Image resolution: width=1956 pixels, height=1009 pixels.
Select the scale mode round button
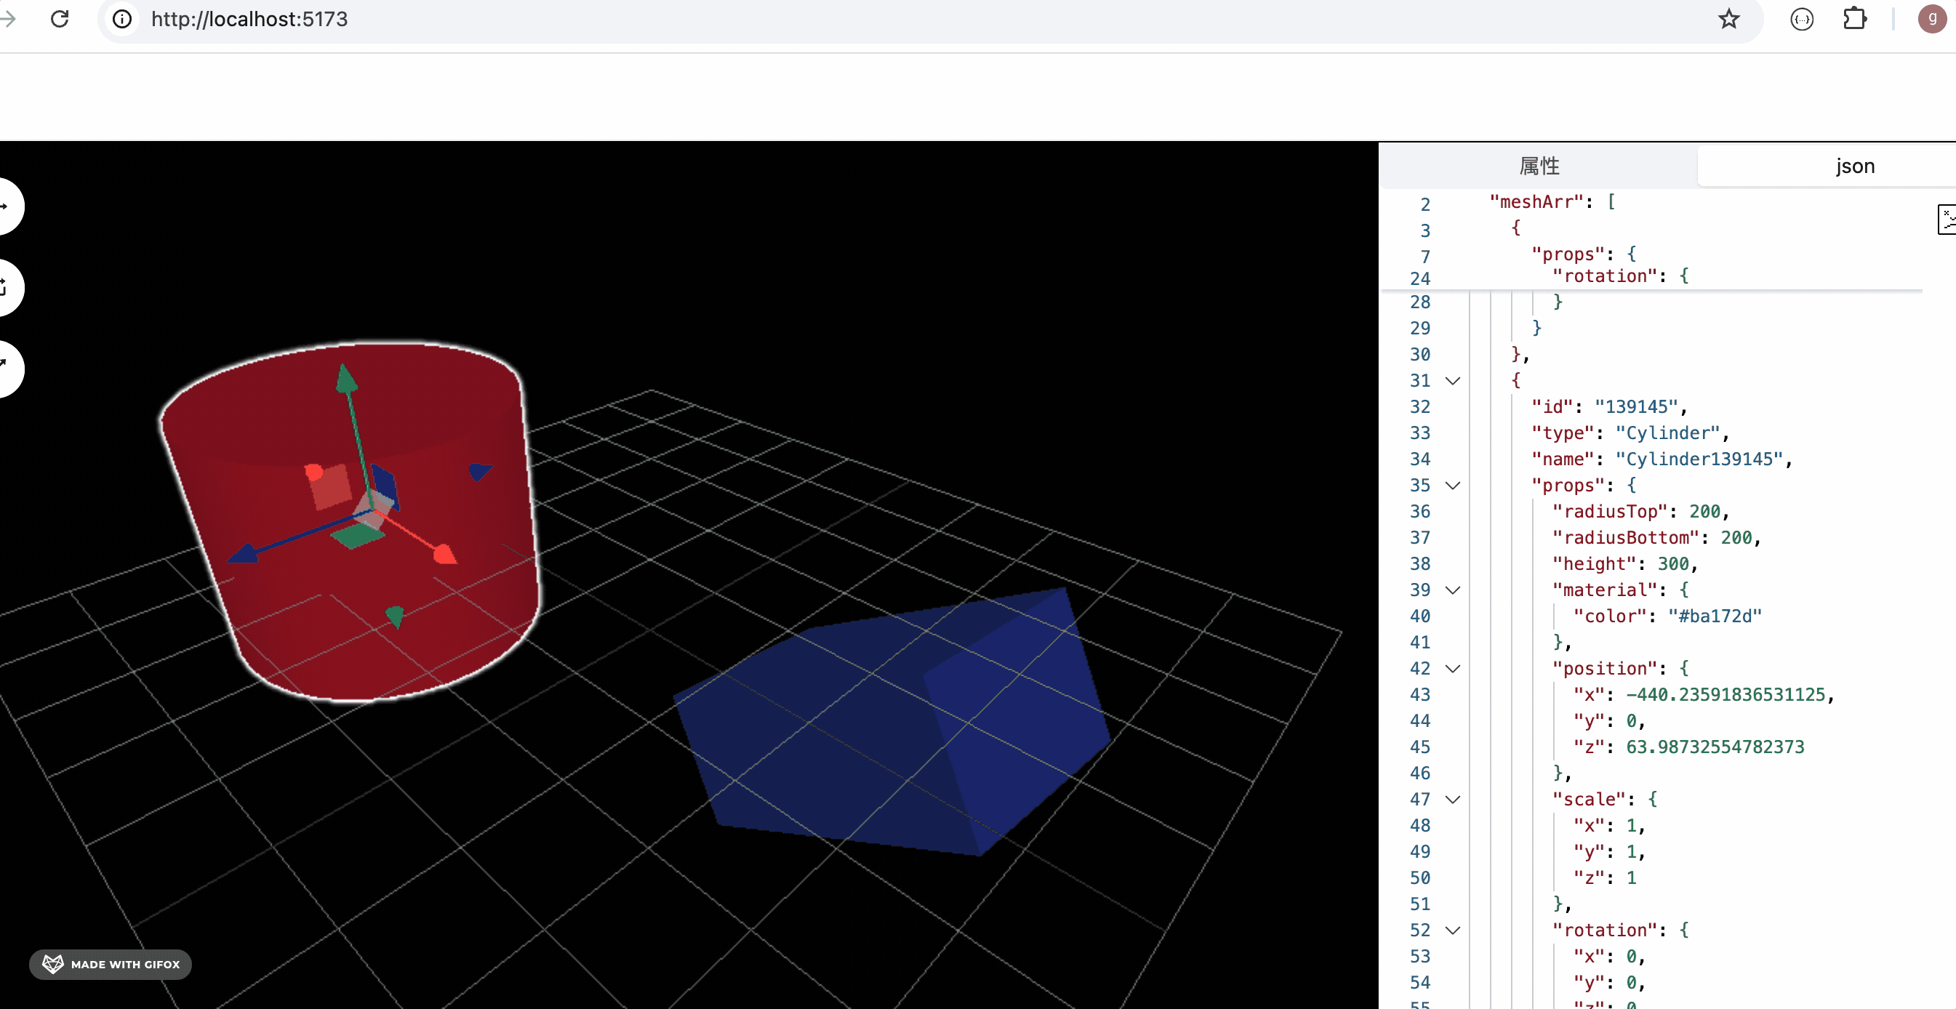coord(4,369)
